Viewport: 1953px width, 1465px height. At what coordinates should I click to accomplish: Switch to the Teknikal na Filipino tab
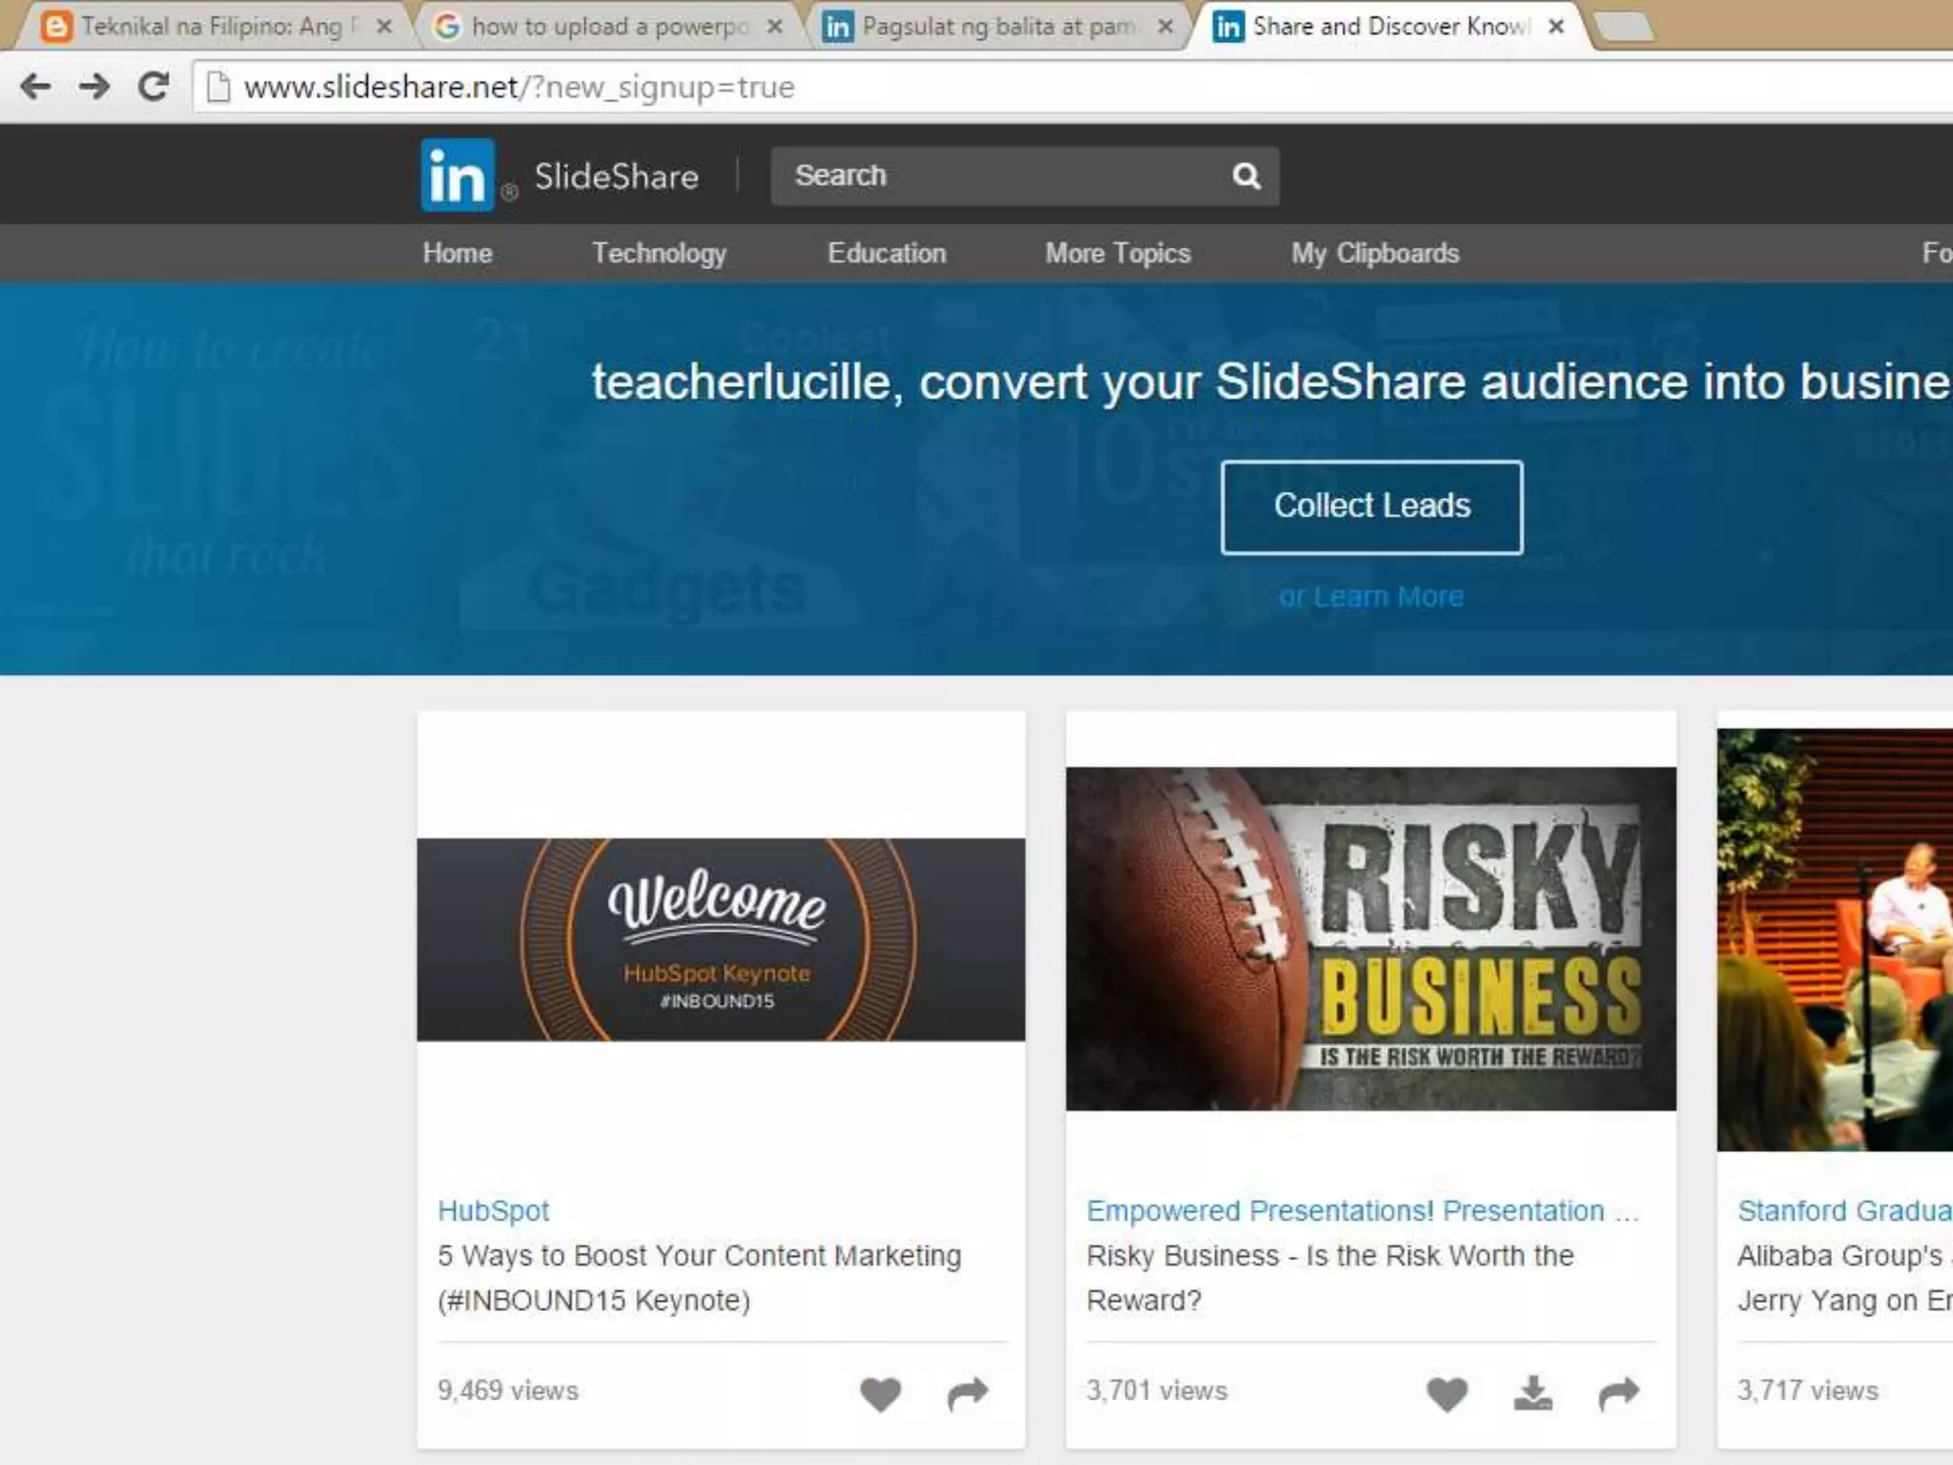click(210, 27)
